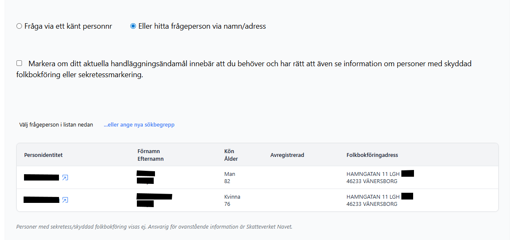Click the first row's person identity number
Image resolution: width=510 pixels, height=240 pixels.
click(x=41, y=178)
